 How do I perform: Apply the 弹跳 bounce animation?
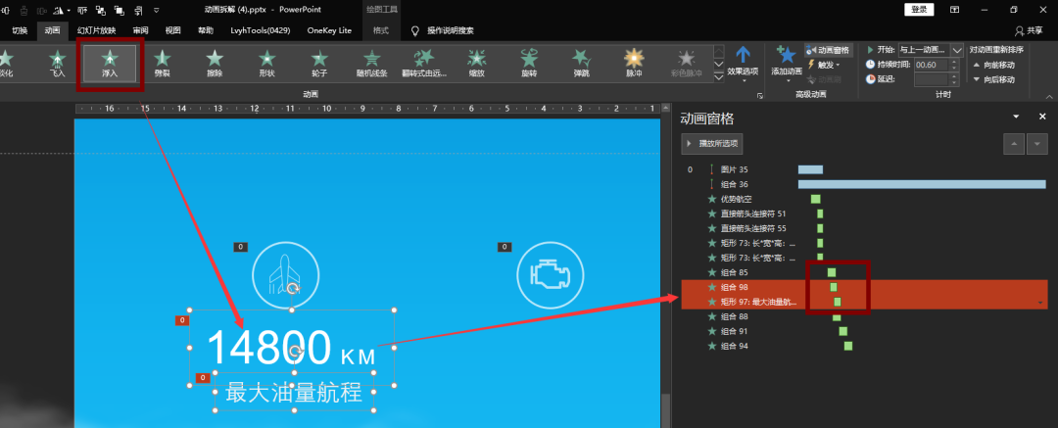[582, 64]
